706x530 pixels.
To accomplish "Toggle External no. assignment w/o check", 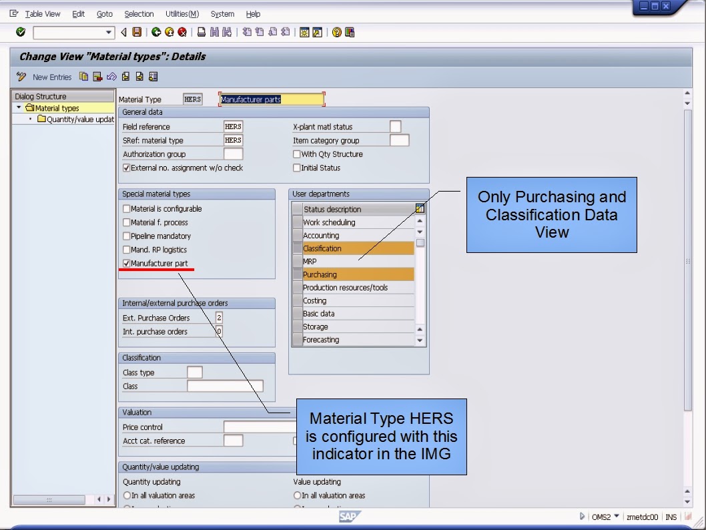I will click(127, 168).
